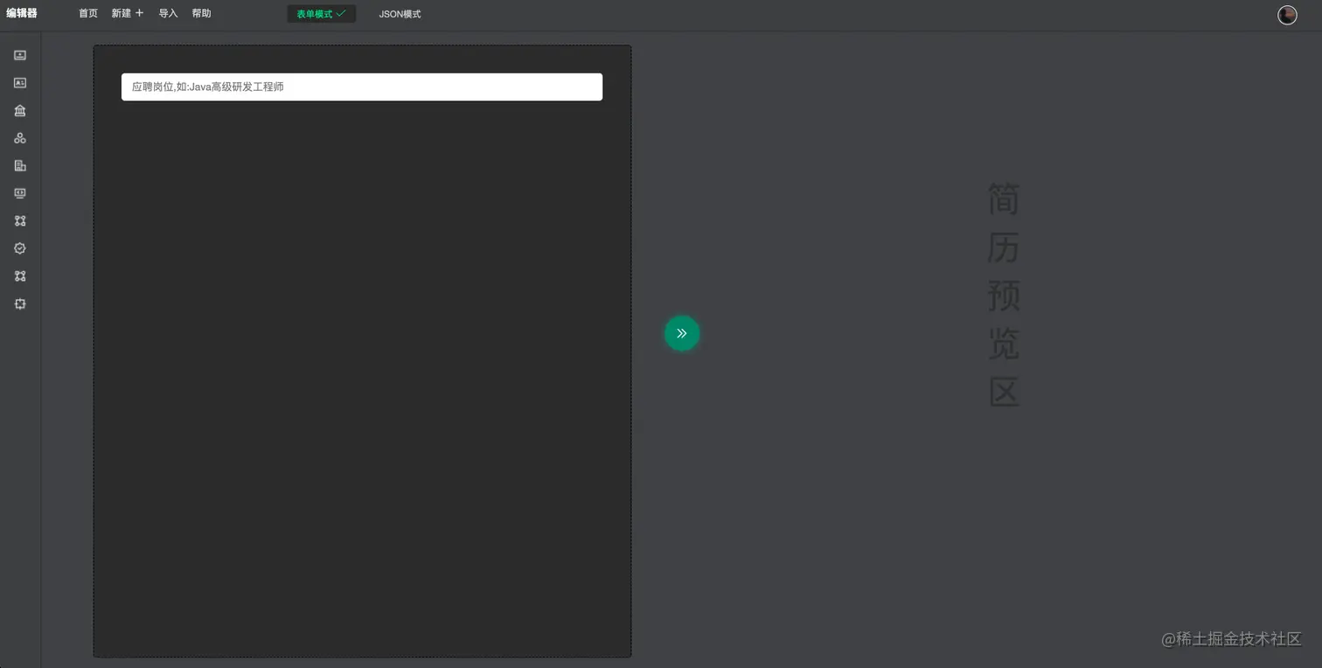The height and width of the screenshot is (668, 1322).
Task: Open the user avatar in top right
Action: tap(1287, 15)
